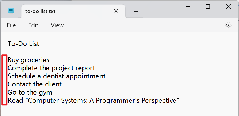Click on the "Buy groceries" line
This screenshot has height=116, width=239.
(x=28, y=60)
